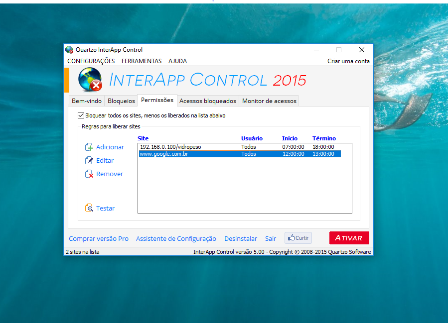Open the Monitor de acessos tab
The image size is (448, 323).
click(269, 101)
